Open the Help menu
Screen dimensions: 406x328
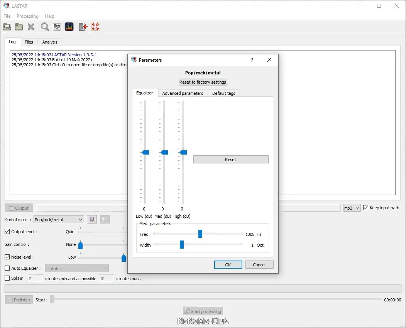[x=49, y=16]
